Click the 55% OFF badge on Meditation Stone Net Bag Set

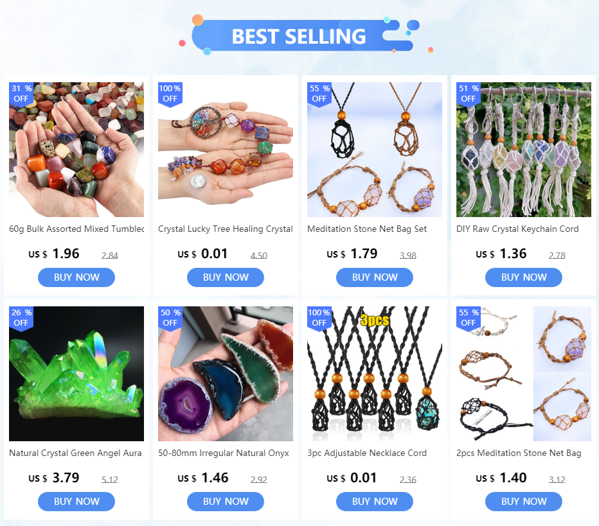tap(319, 94)
